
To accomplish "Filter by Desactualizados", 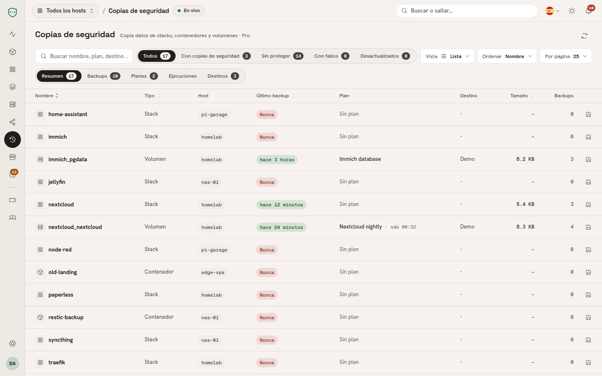I will (385, 56).
